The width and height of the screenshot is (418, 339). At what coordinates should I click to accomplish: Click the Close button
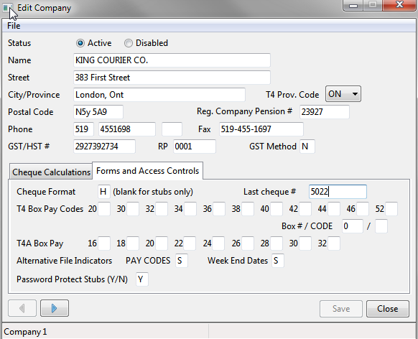[387, 309]
